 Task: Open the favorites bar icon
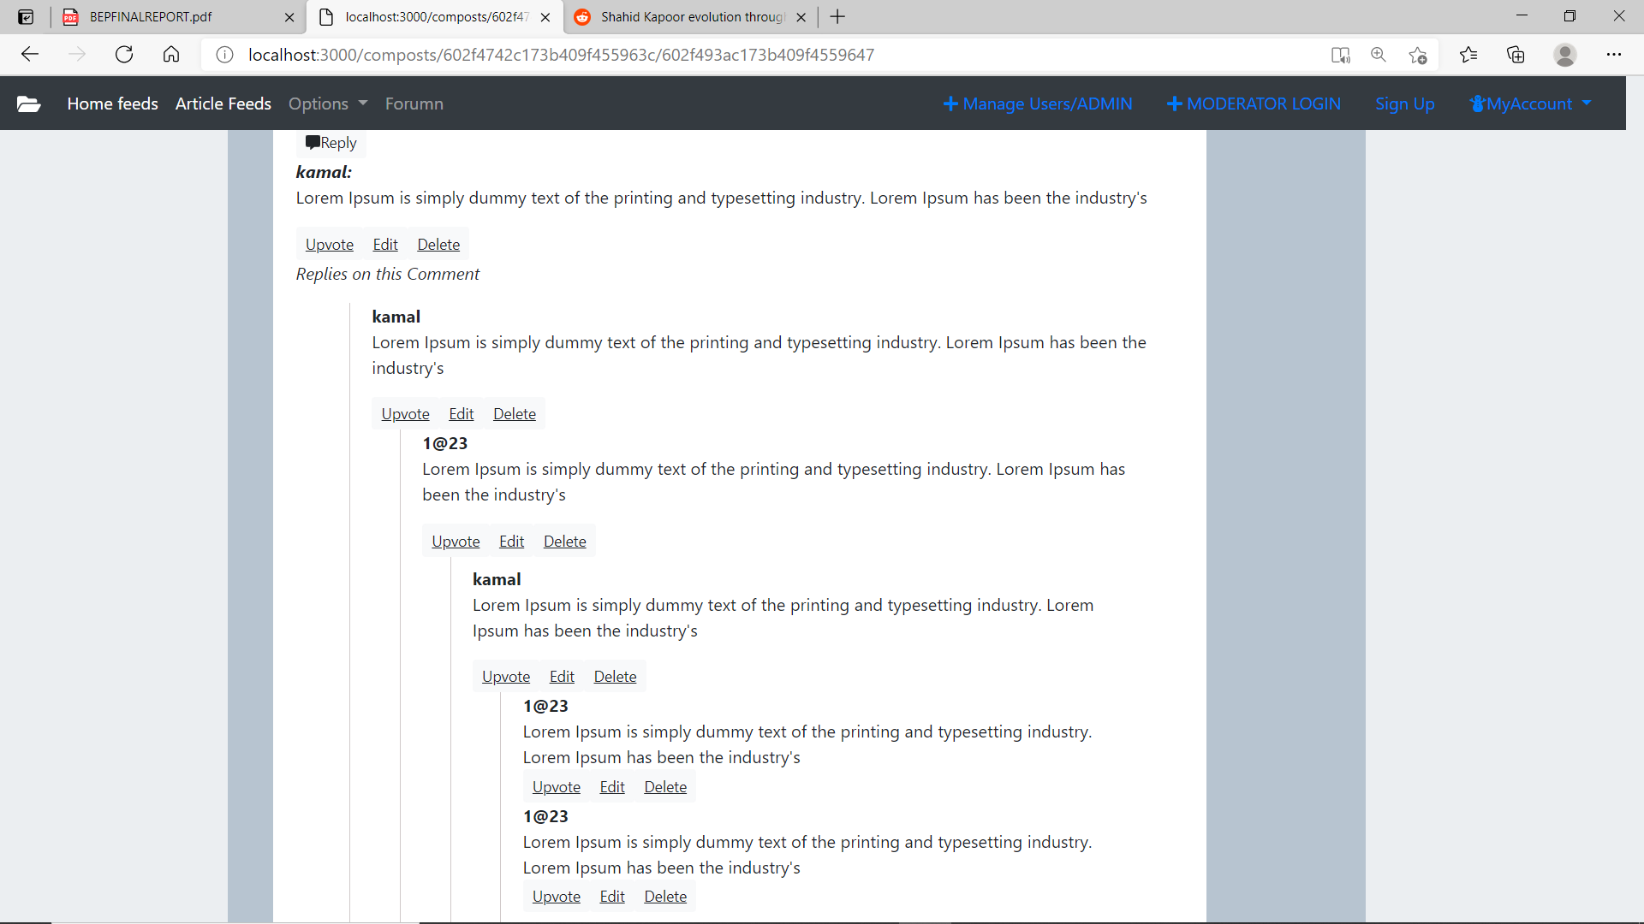pyautogui.click(x=1469, y=54)
